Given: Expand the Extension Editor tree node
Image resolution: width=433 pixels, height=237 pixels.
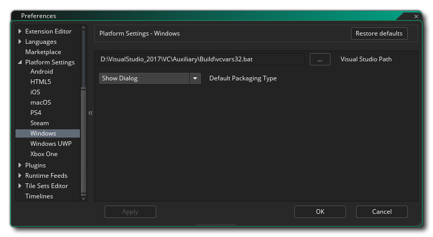Looking at the screenshot, I should coord(20,31).
